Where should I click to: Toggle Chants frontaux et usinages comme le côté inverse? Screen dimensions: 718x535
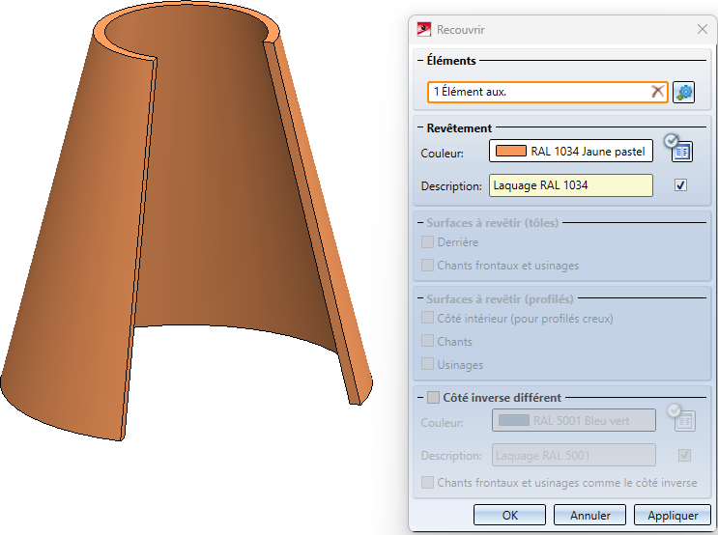(x=427, y=483)
